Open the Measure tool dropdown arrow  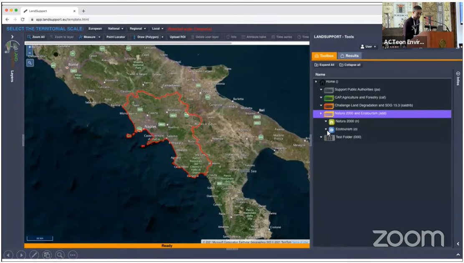coord(99,37)
